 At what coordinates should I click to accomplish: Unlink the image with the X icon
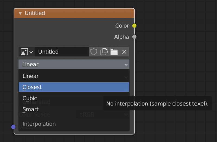coord(124,52)
